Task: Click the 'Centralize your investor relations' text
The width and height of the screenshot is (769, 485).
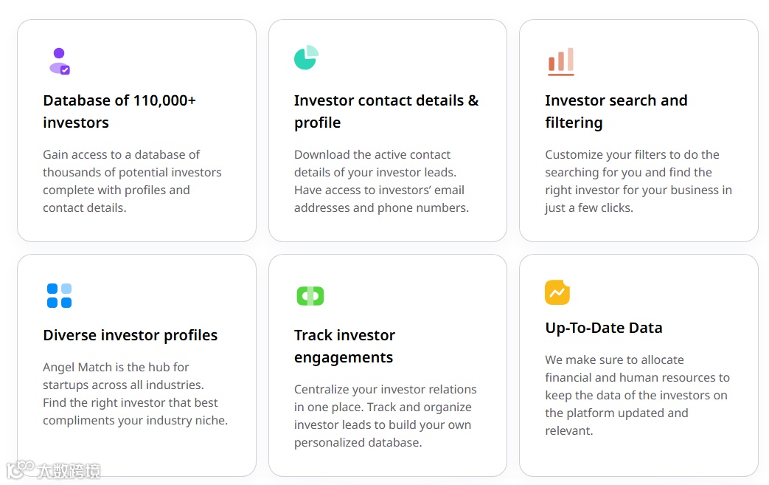Action: [x=385, y=416]
